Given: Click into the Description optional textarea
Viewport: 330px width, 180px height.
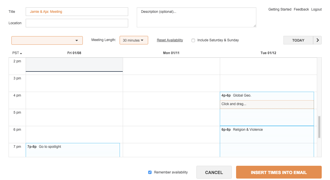Looking at the screenshot, I should click(196, 17).
